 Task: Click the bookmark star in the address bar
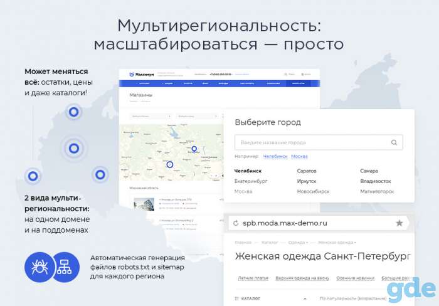tap(399, 223)
